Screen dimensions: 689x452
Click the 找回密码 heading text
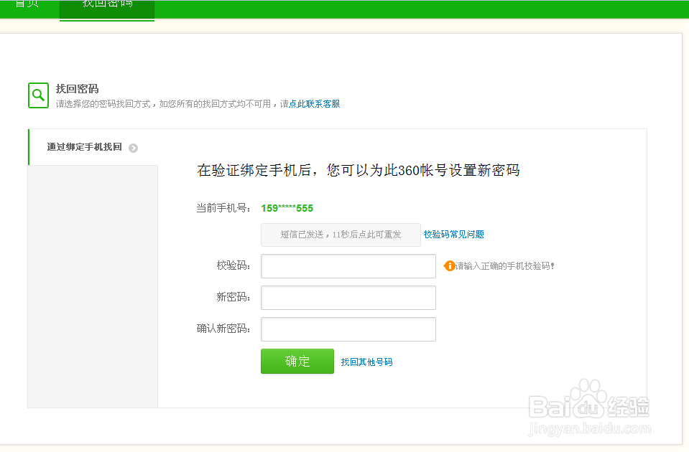77,89
